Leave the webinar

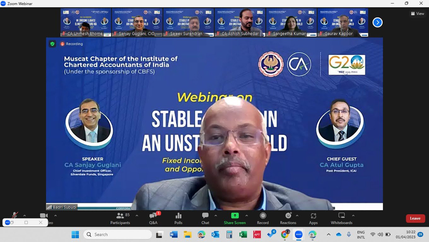415,218
